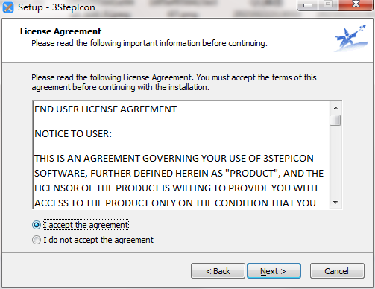
Task: Close the Setup - 3StepIcon window
Action: click(x=356, y=4)
